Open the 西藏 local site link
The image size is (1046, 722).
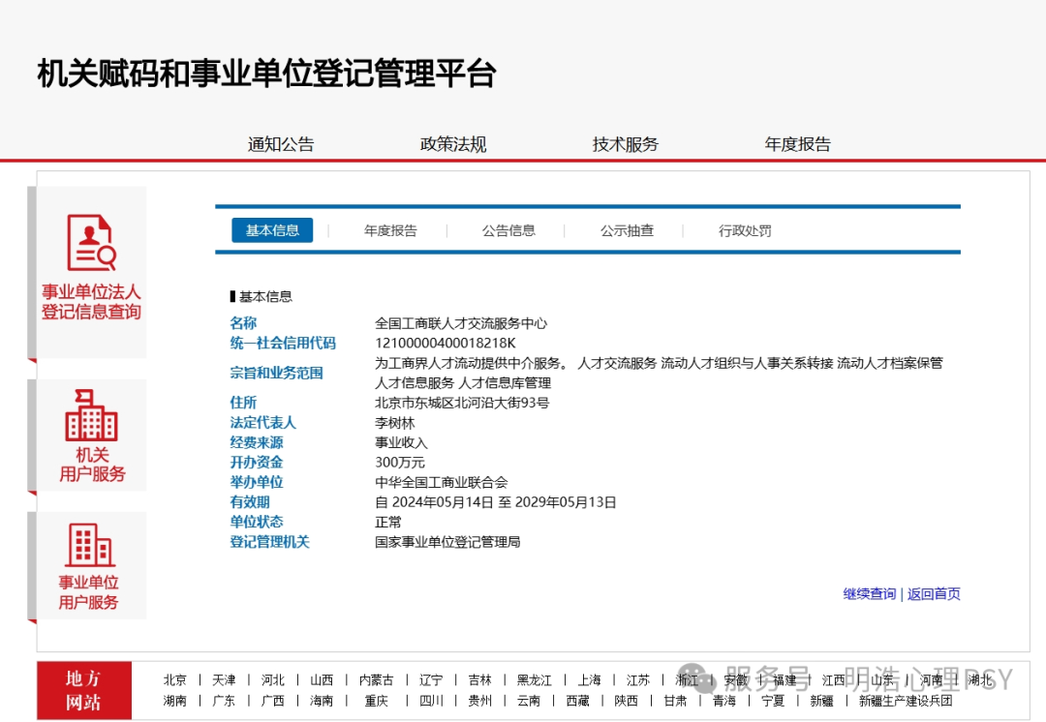click(x=577, y=701)
